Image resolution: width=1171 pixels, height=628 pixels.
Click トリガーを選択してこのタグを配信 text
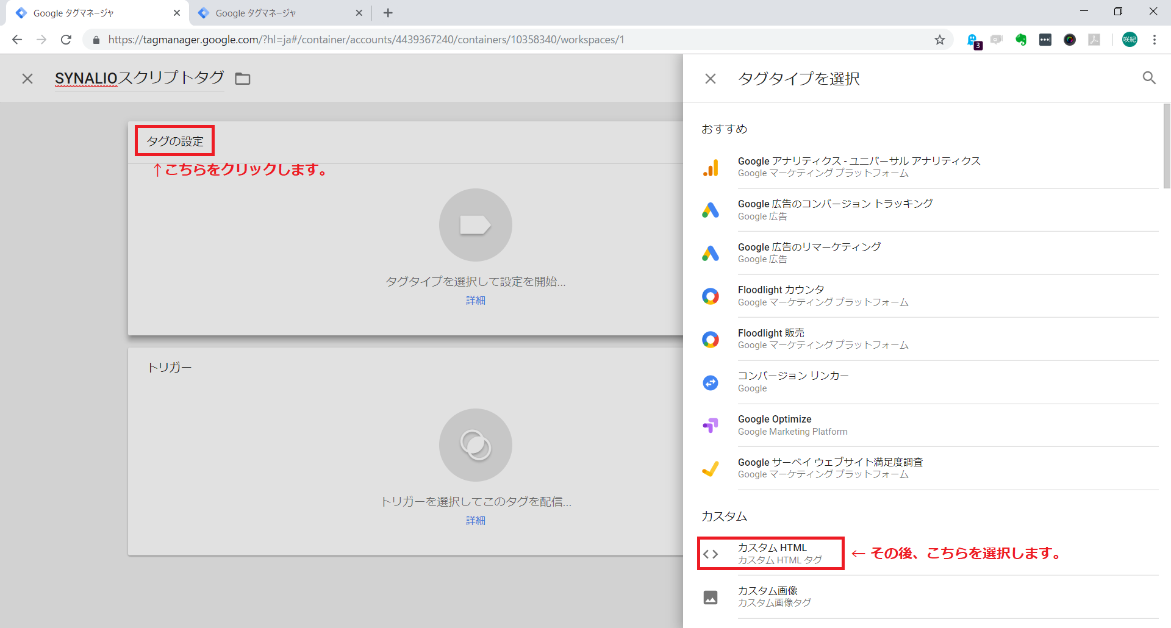pyautogui.click(x=476, y=502)
